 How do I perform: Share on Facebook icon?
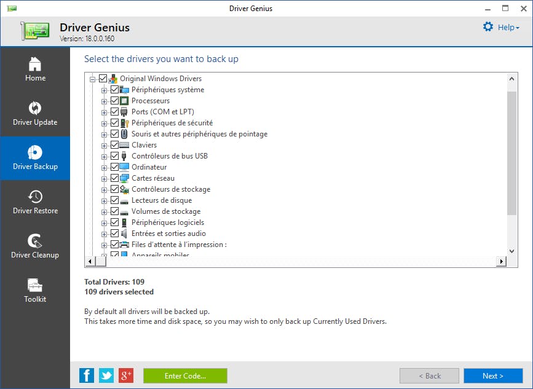click(x=87, y=375)
